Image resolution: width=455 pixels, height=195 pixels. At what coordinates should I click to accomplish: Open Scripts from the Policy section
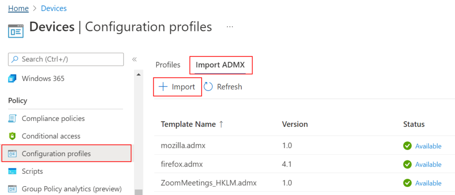pos(32,171)
